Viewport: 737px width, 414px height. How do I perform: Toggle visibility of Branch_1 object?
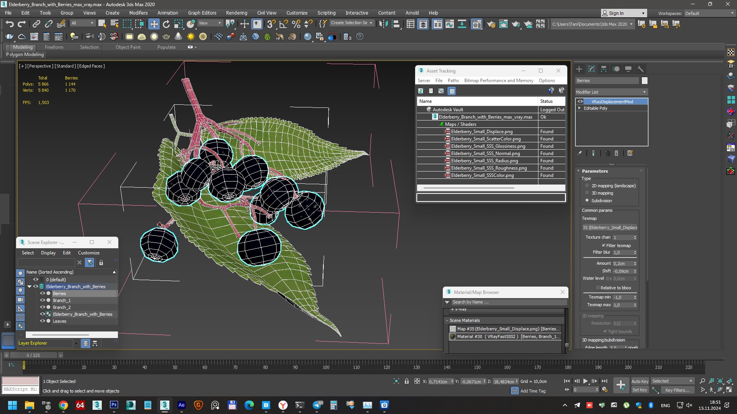(x=43, y=300)
